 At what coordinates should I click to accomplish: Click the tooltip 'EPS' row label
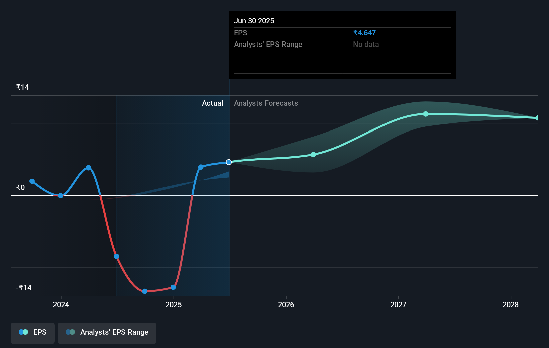[x=240, y=33]
